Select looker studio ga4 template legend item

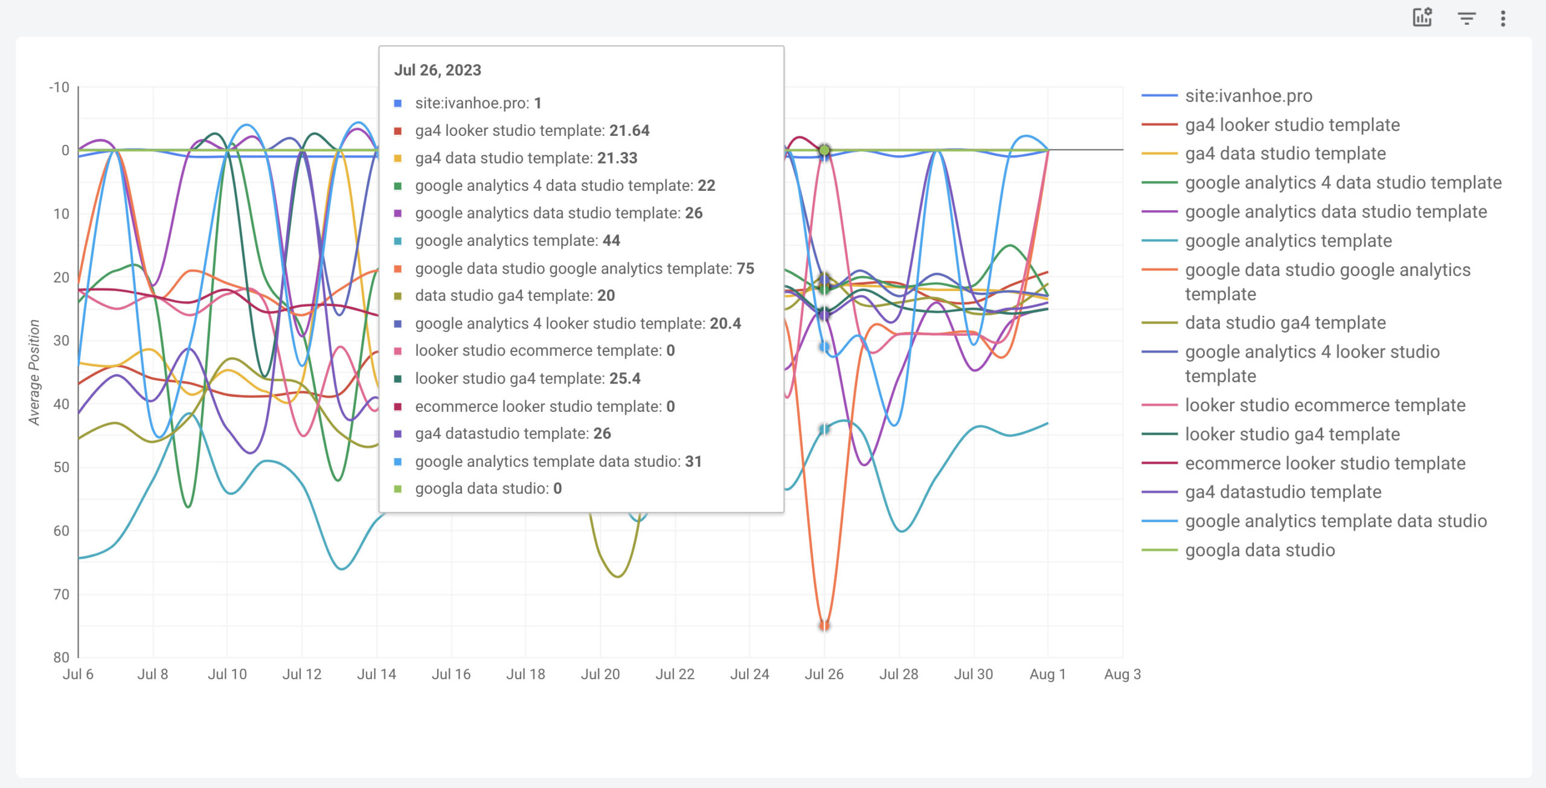tap(1292, 434)
